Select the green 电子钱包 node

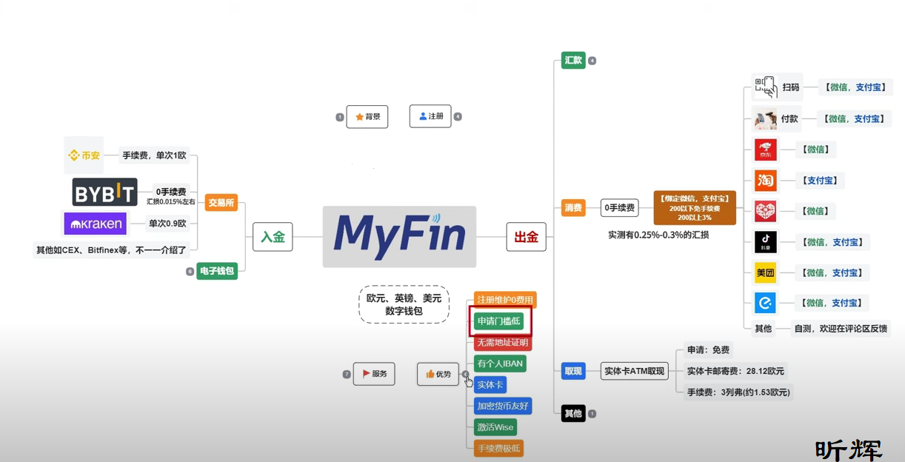pyautogui.click(x=217, y=271)
